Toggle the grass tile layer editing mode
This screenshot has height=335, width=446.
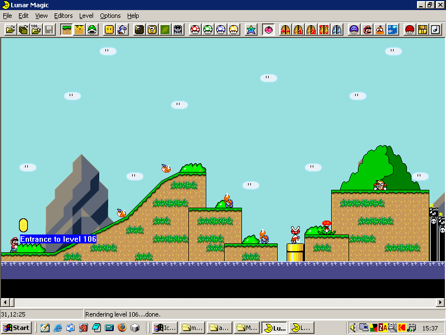[66, 30]
